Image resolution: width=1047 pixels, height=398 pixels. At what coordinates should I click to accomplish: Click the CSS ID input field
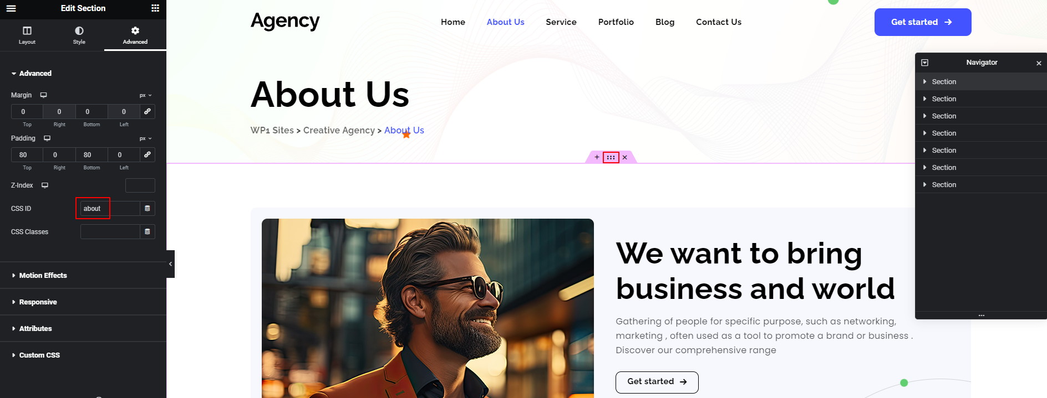pos(110,209)
